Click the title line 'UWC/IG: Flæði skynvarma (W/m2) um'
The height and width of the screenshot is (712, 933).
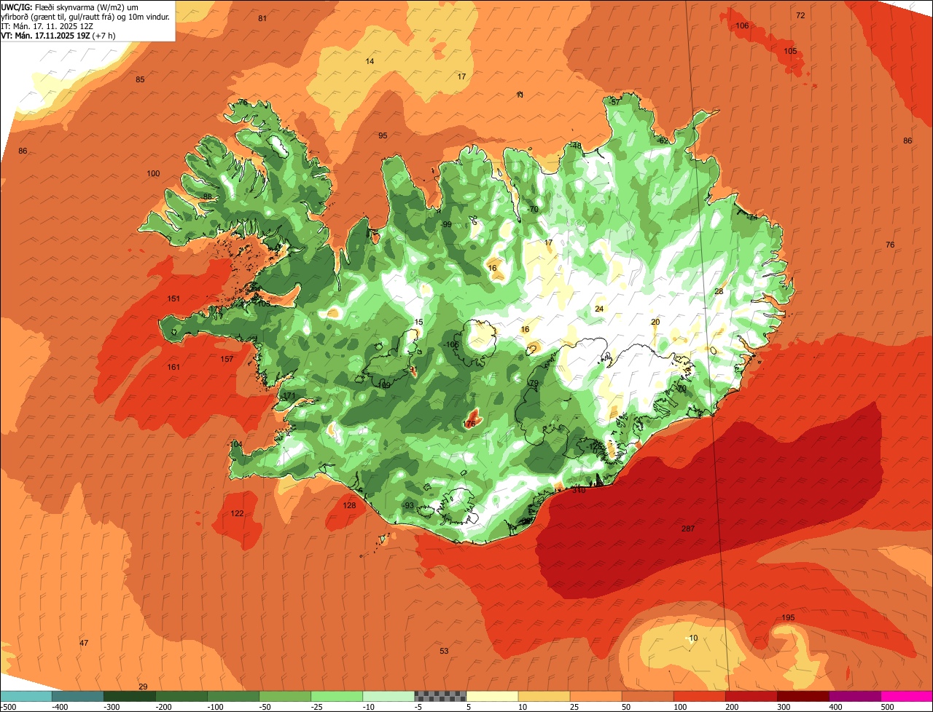(70, 7)
